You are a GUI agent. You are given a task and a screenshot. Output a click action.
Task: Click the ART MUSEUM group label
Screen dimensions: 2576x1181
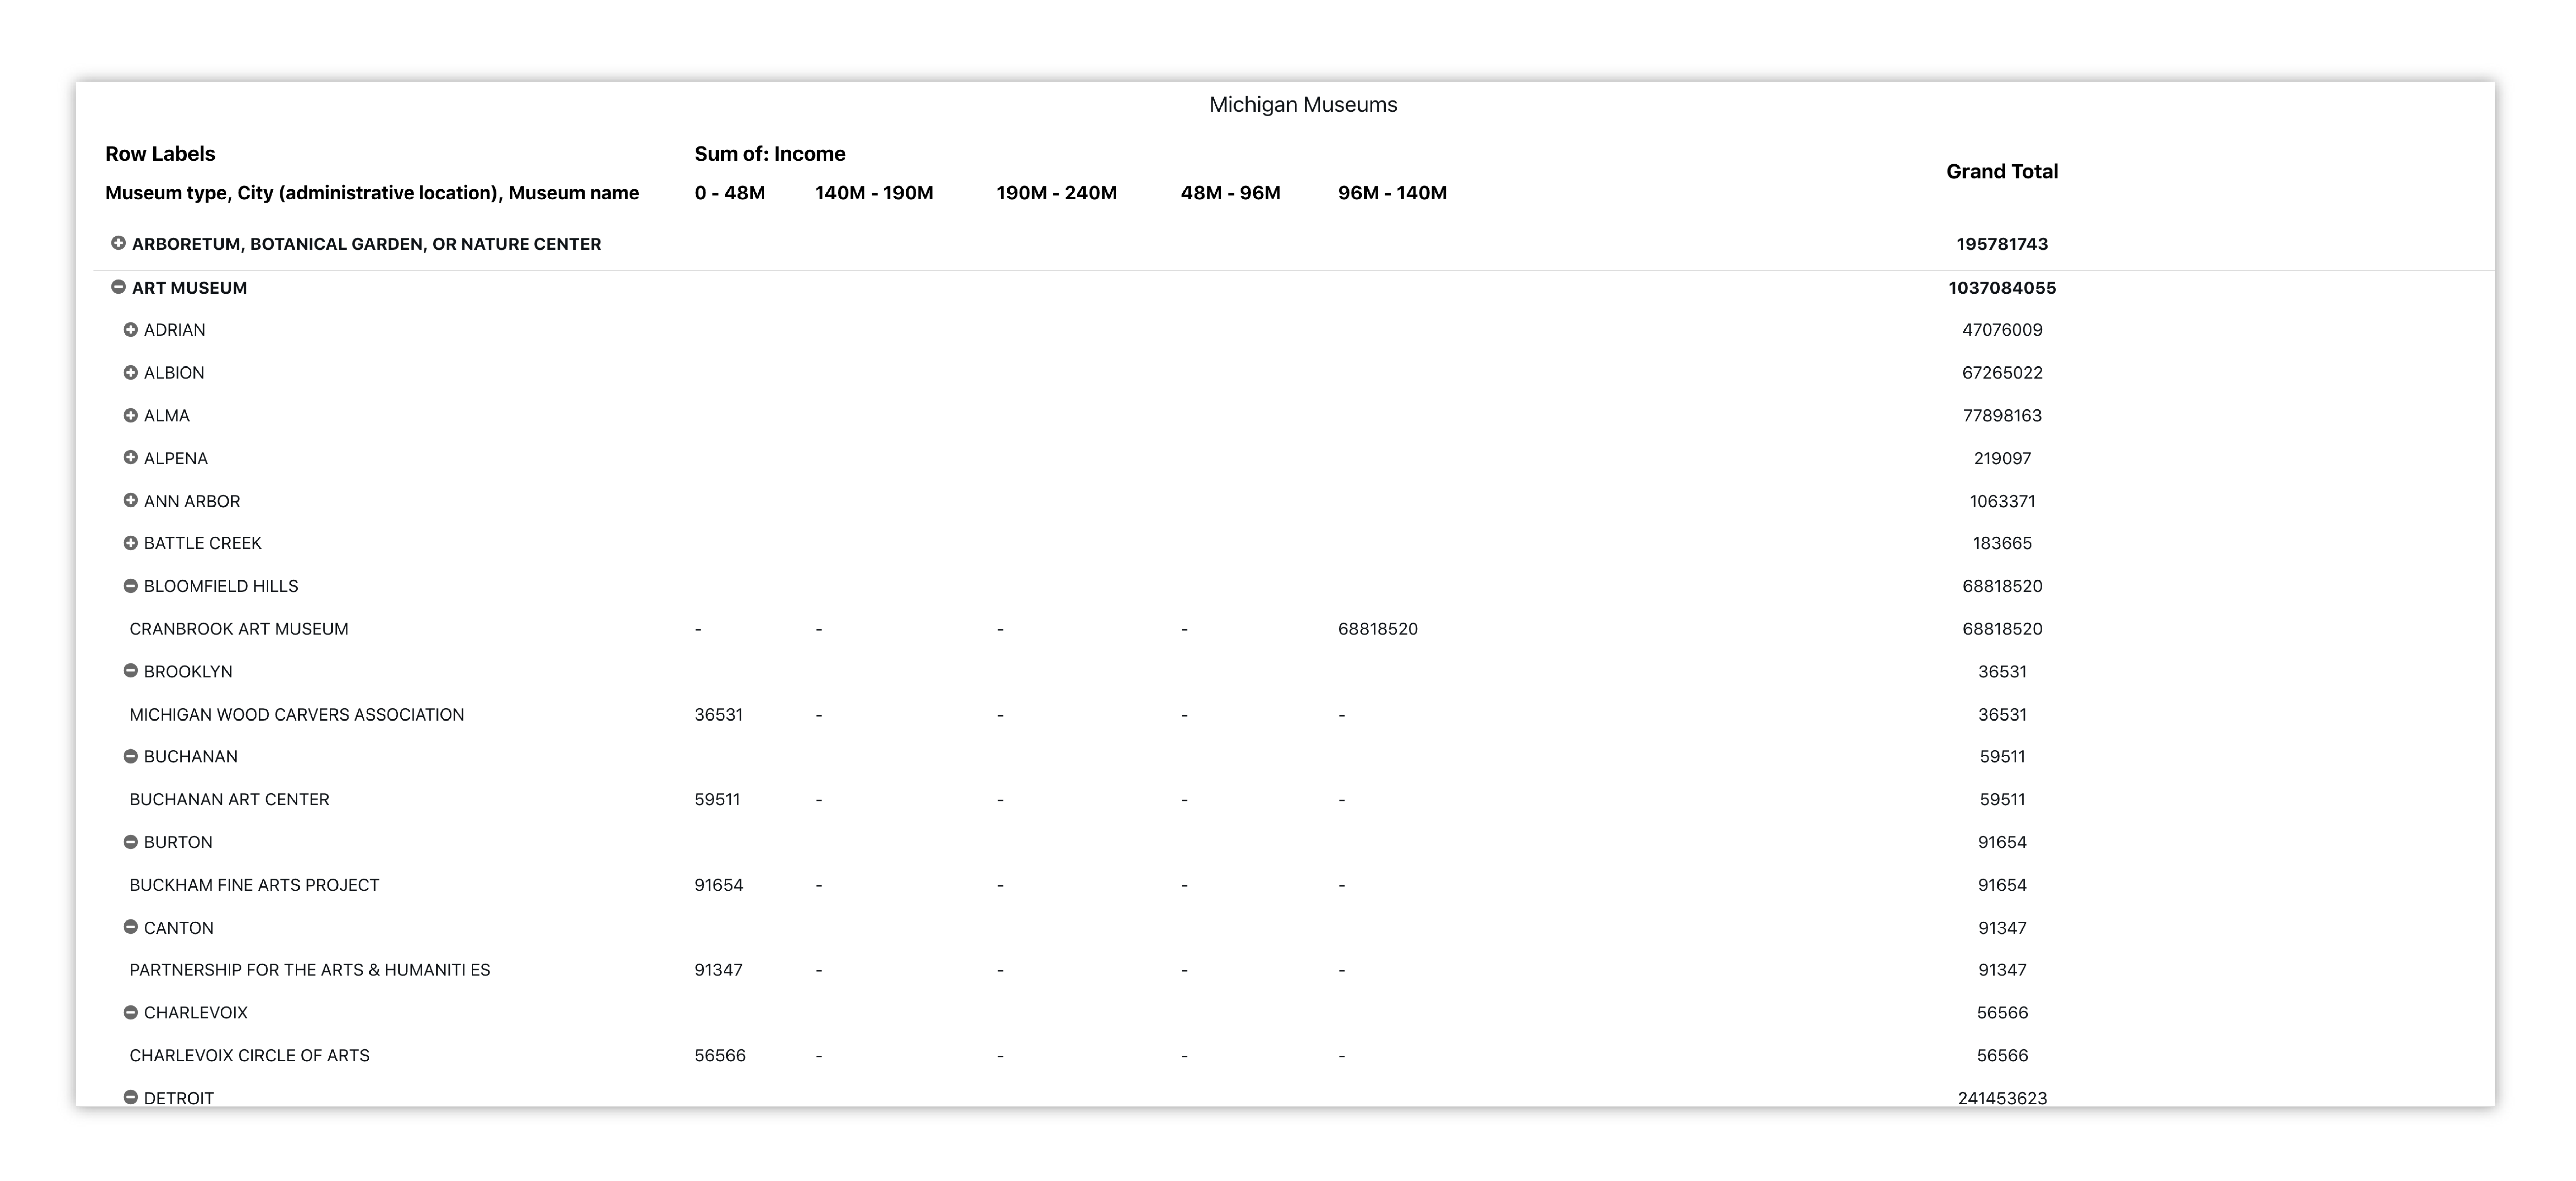tap(189, 288)
